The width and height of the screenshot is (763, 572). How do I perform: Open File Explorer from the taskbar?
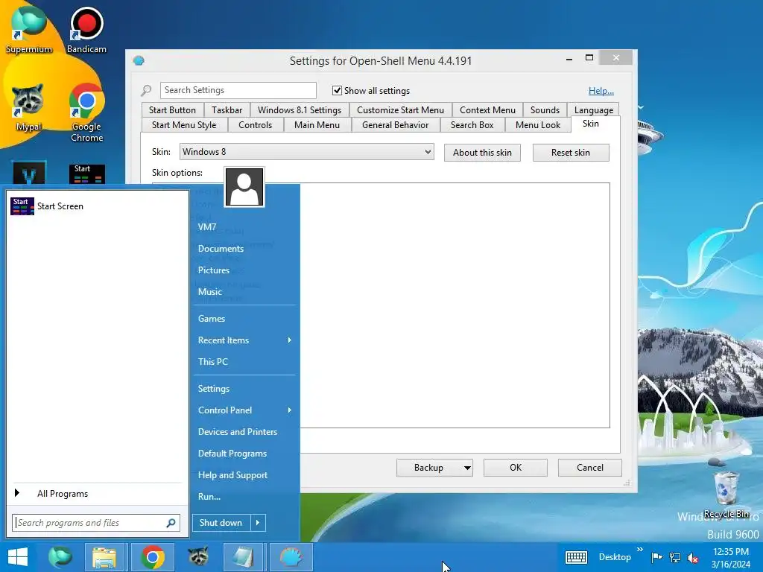tap(104, 557)
